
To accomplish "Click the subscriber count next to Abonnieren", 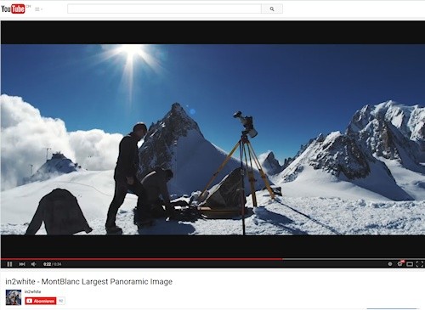I will [x=61, y=301].
